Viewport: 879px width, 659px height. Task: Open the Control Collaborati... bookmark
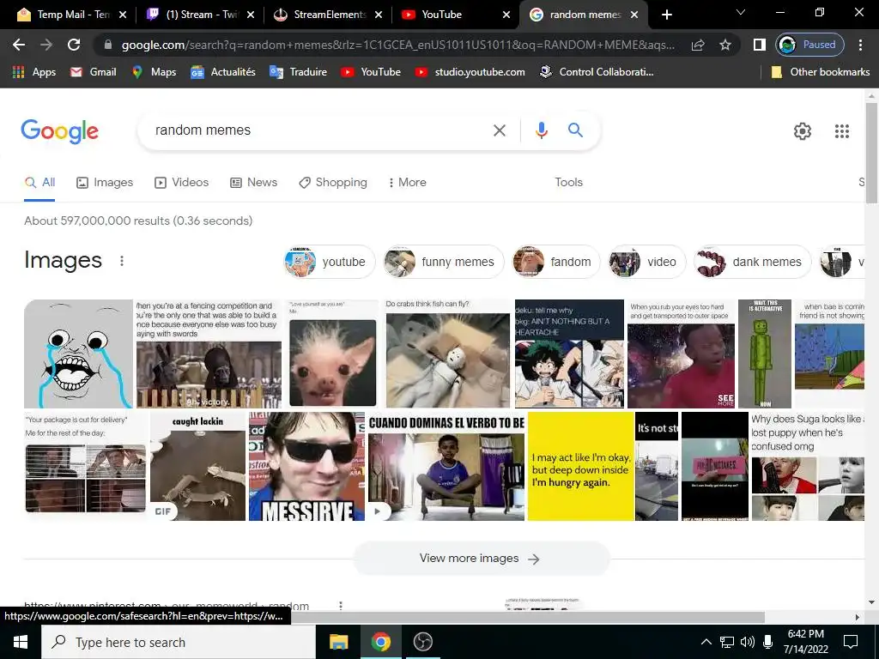597,72
